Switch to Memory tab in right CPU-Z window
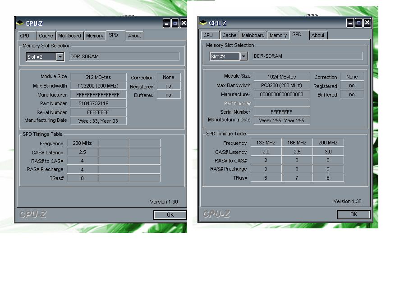Viewport: 404px width, 301px height. pyautogui.click(x=278, y=35)
